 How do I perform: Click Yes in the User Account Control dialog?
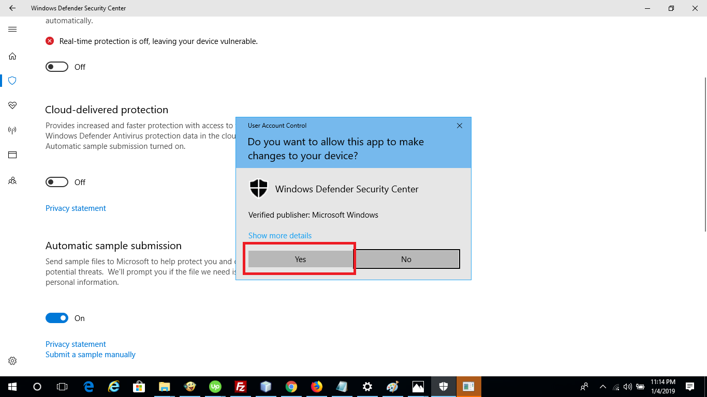point(300,259)
